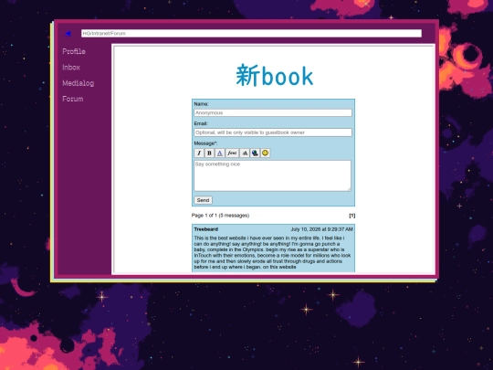Apply italic formatting to message

pos(199,153)
